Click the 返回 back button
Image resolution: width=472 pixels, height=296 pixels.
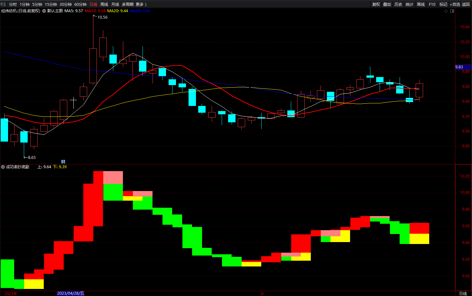pos(466,4)
